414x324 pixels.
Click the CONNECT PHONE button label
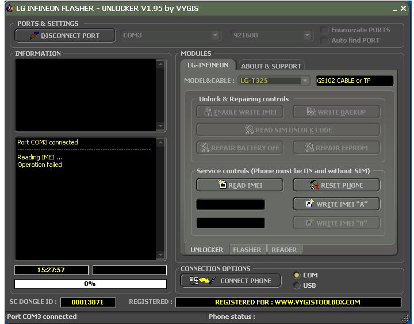[246, 281]
